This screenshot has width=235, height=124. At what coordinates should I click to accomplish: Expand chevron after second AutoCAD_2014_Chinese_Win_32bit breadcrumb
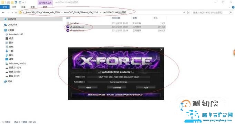click(100, 13)
